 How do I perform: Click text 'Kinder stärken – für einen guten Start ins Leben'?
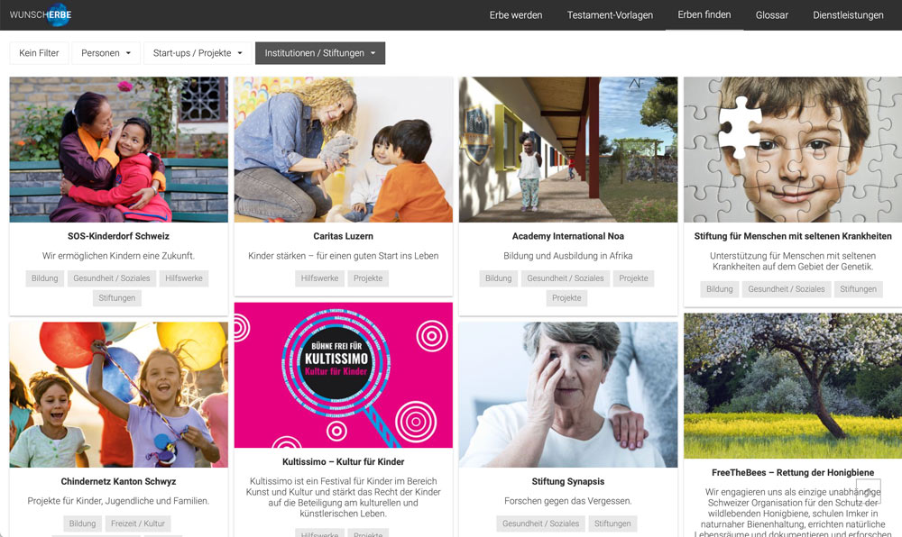coord(344,256)
